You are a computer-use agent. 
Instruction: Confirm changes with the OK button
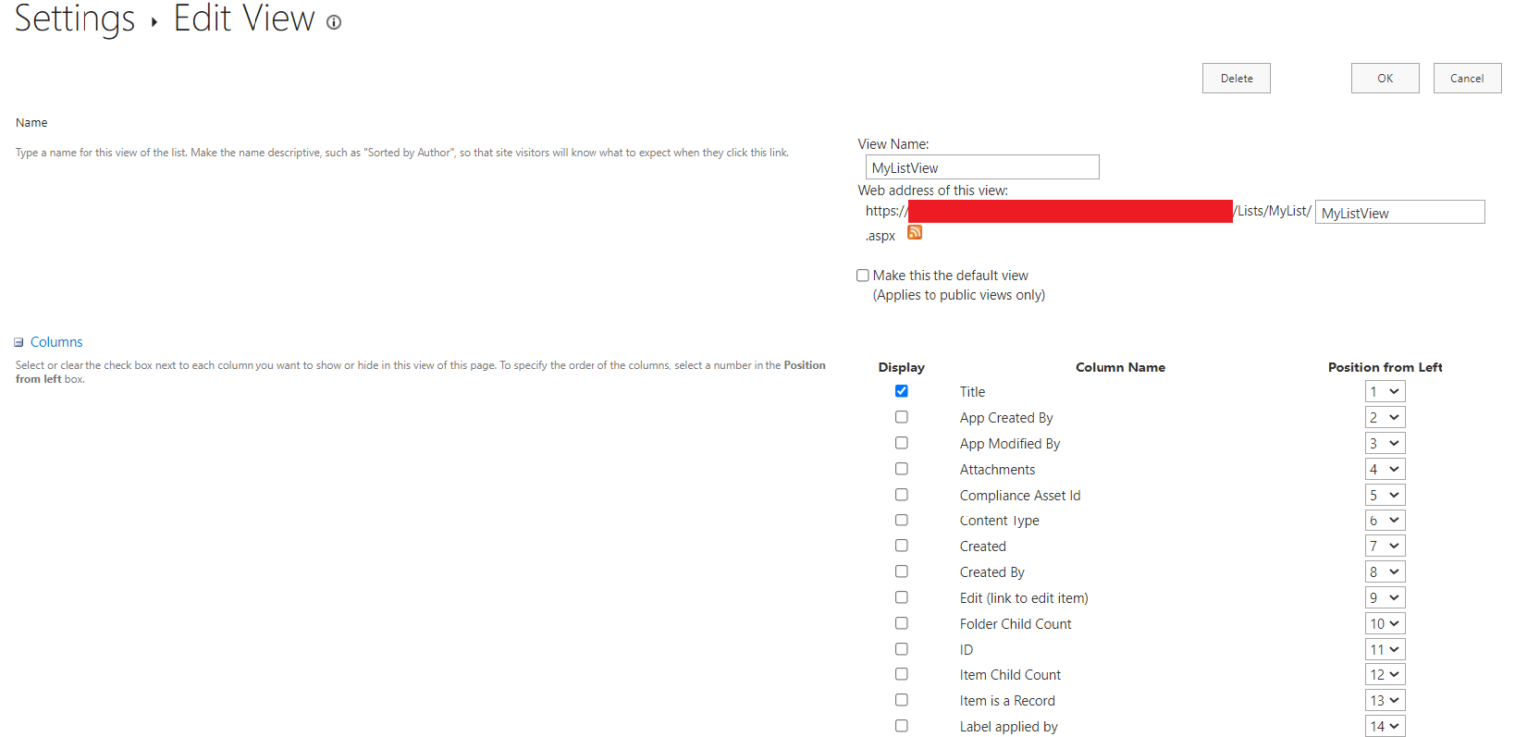[1385, 78]
